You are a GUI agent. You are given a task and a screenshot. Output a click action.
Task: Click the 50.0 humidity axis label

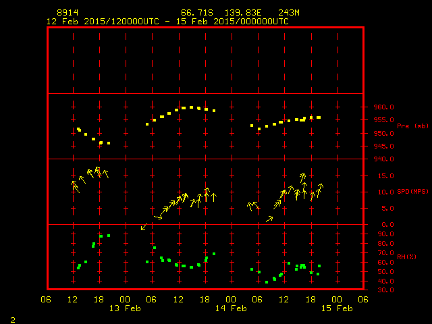(x=386, y=271)
